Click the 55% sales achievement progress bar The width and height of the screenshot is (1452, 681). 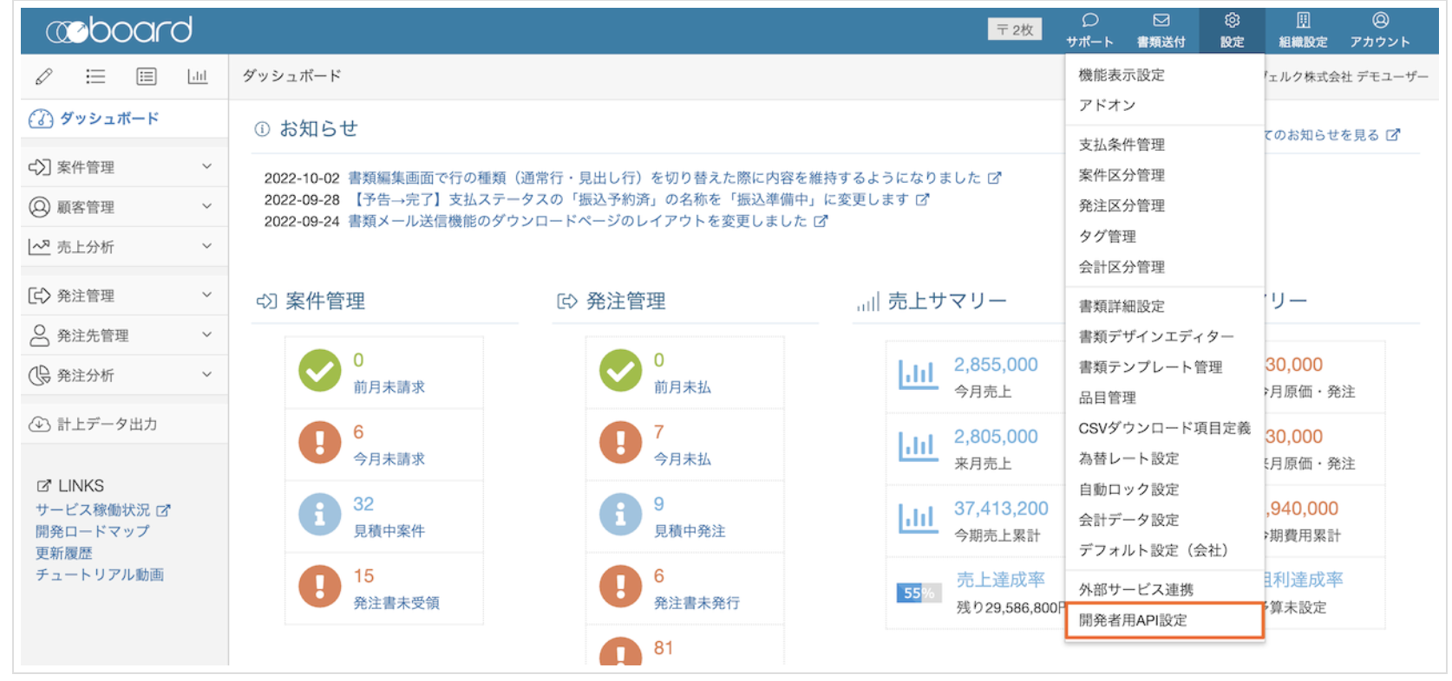click(918, 593)
